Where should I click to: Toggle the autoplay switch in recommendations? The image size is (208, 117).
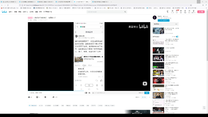click(x=178, y=37)
